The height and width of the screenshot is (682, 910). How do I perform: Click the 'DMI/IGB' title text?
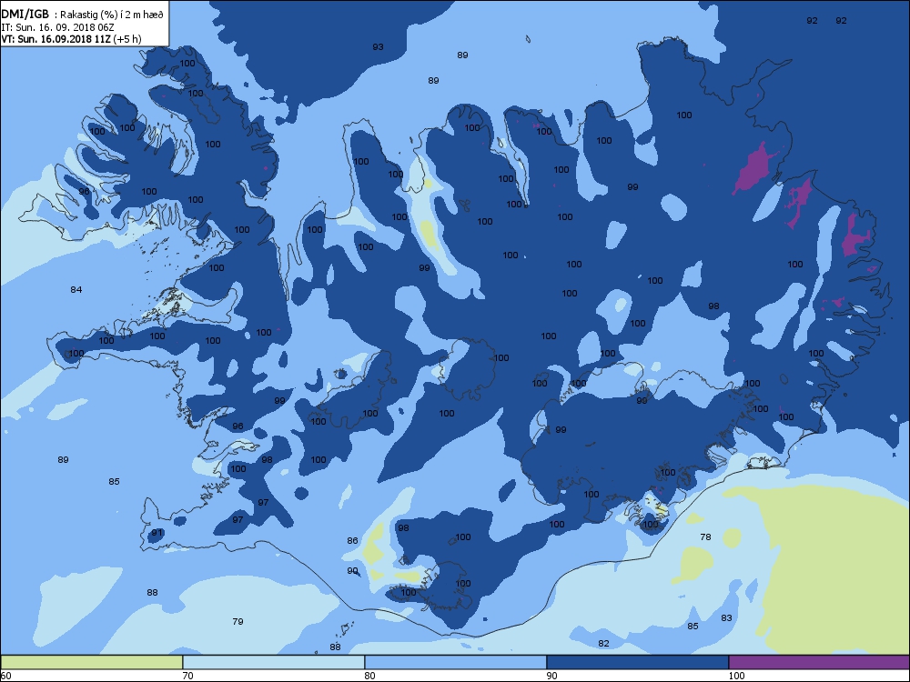pyautogui.click(x=25, y=14)
